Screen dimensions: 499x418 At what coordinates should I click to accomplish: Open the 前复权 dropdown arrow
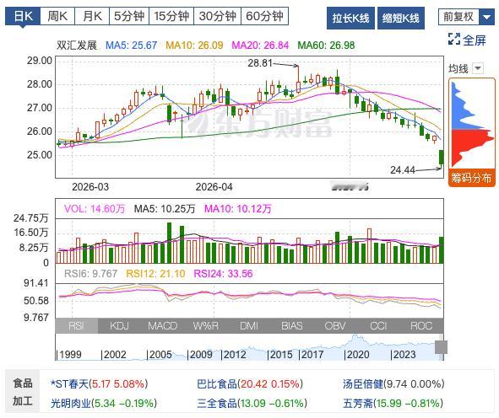[x=486, y=17]
